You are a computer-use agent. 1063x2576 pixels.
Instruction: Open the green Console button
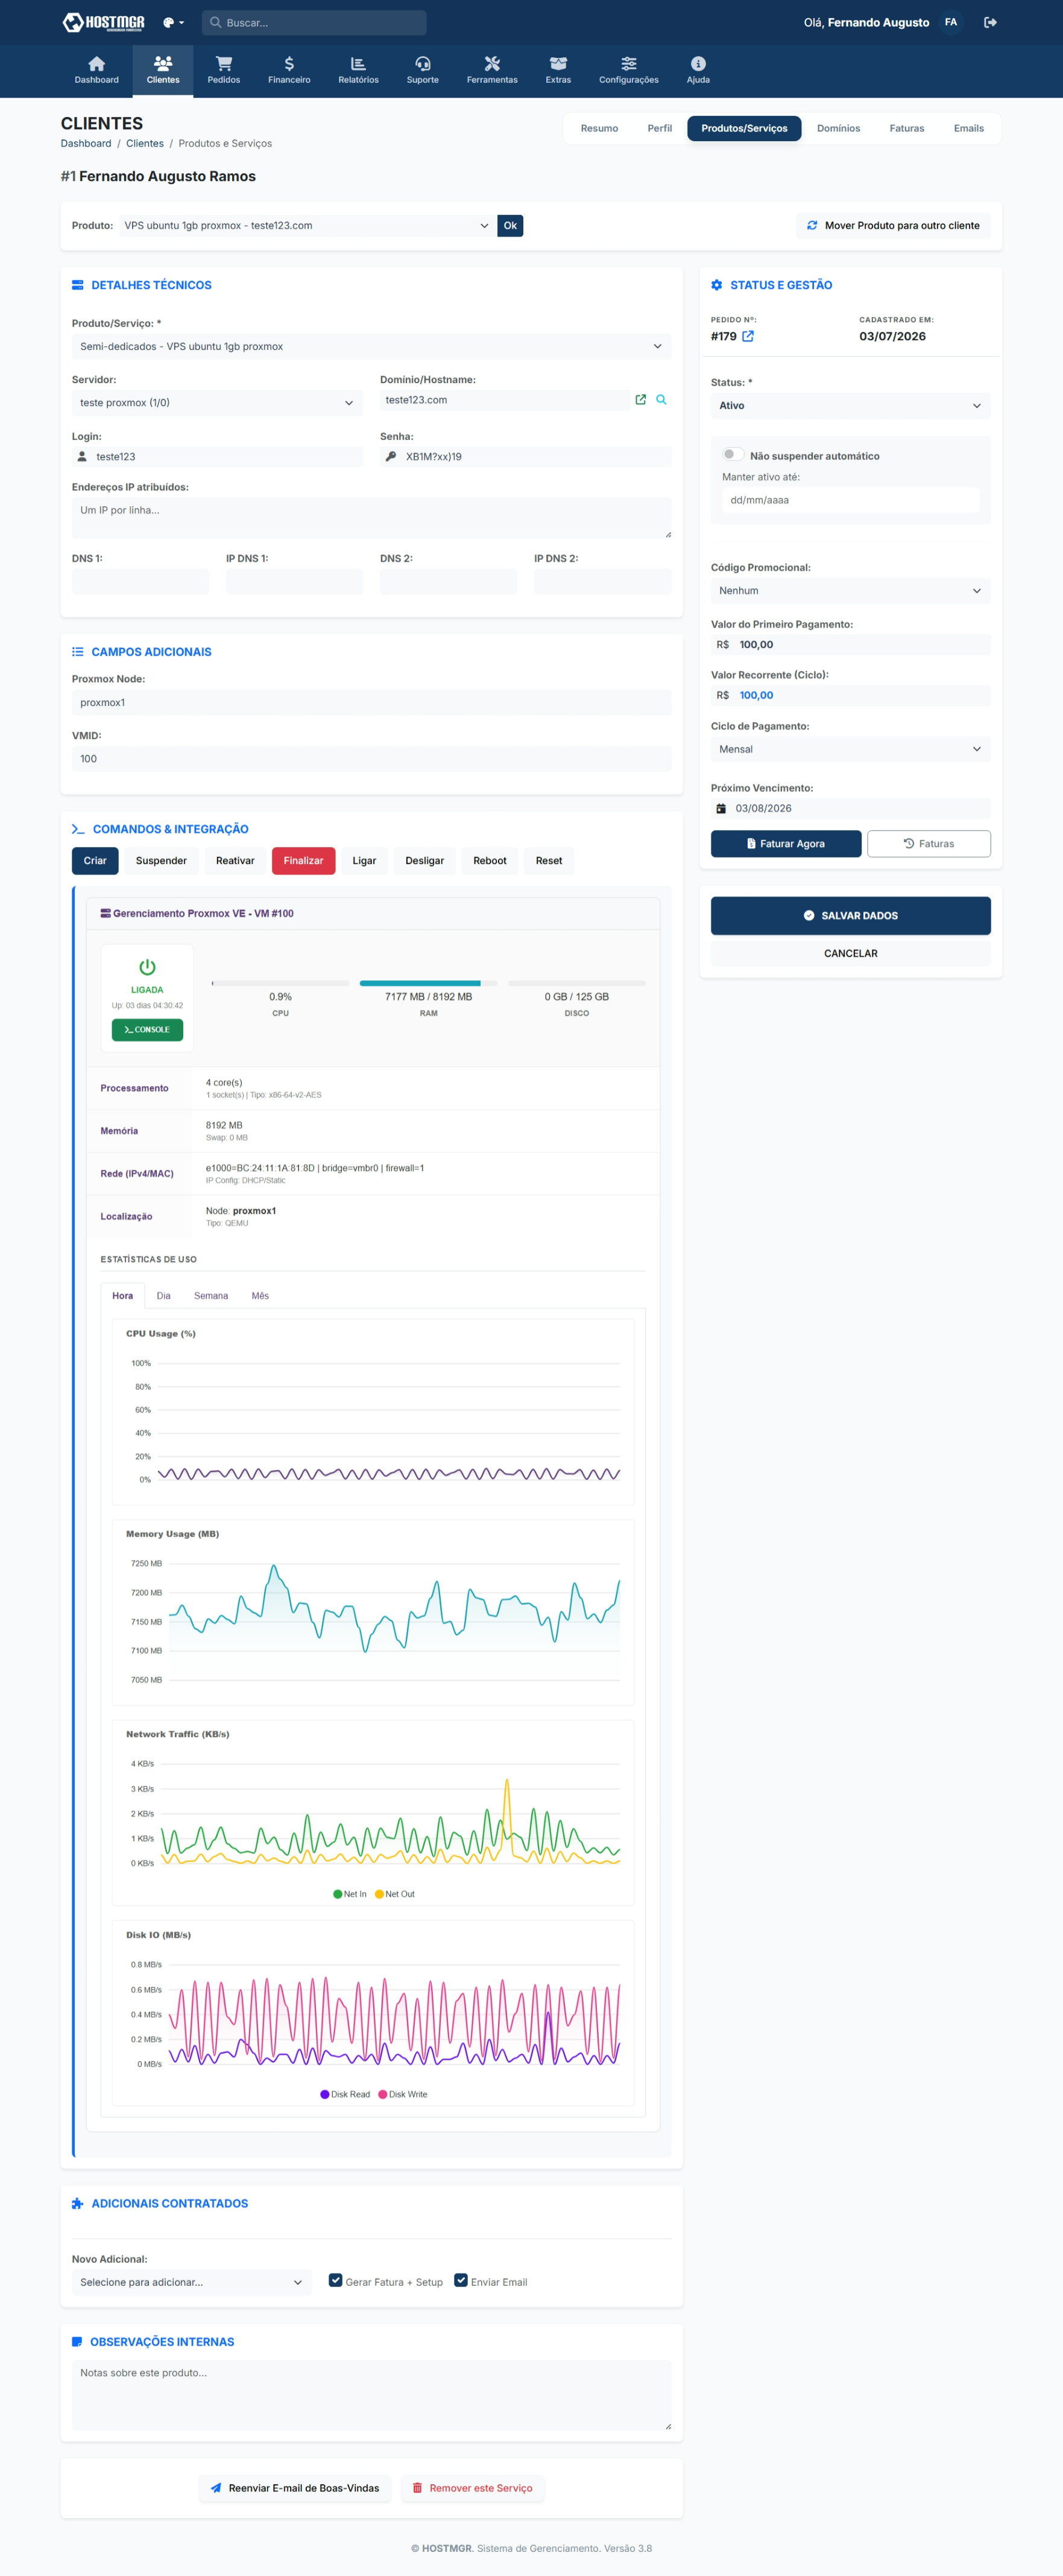point(147,1029)
